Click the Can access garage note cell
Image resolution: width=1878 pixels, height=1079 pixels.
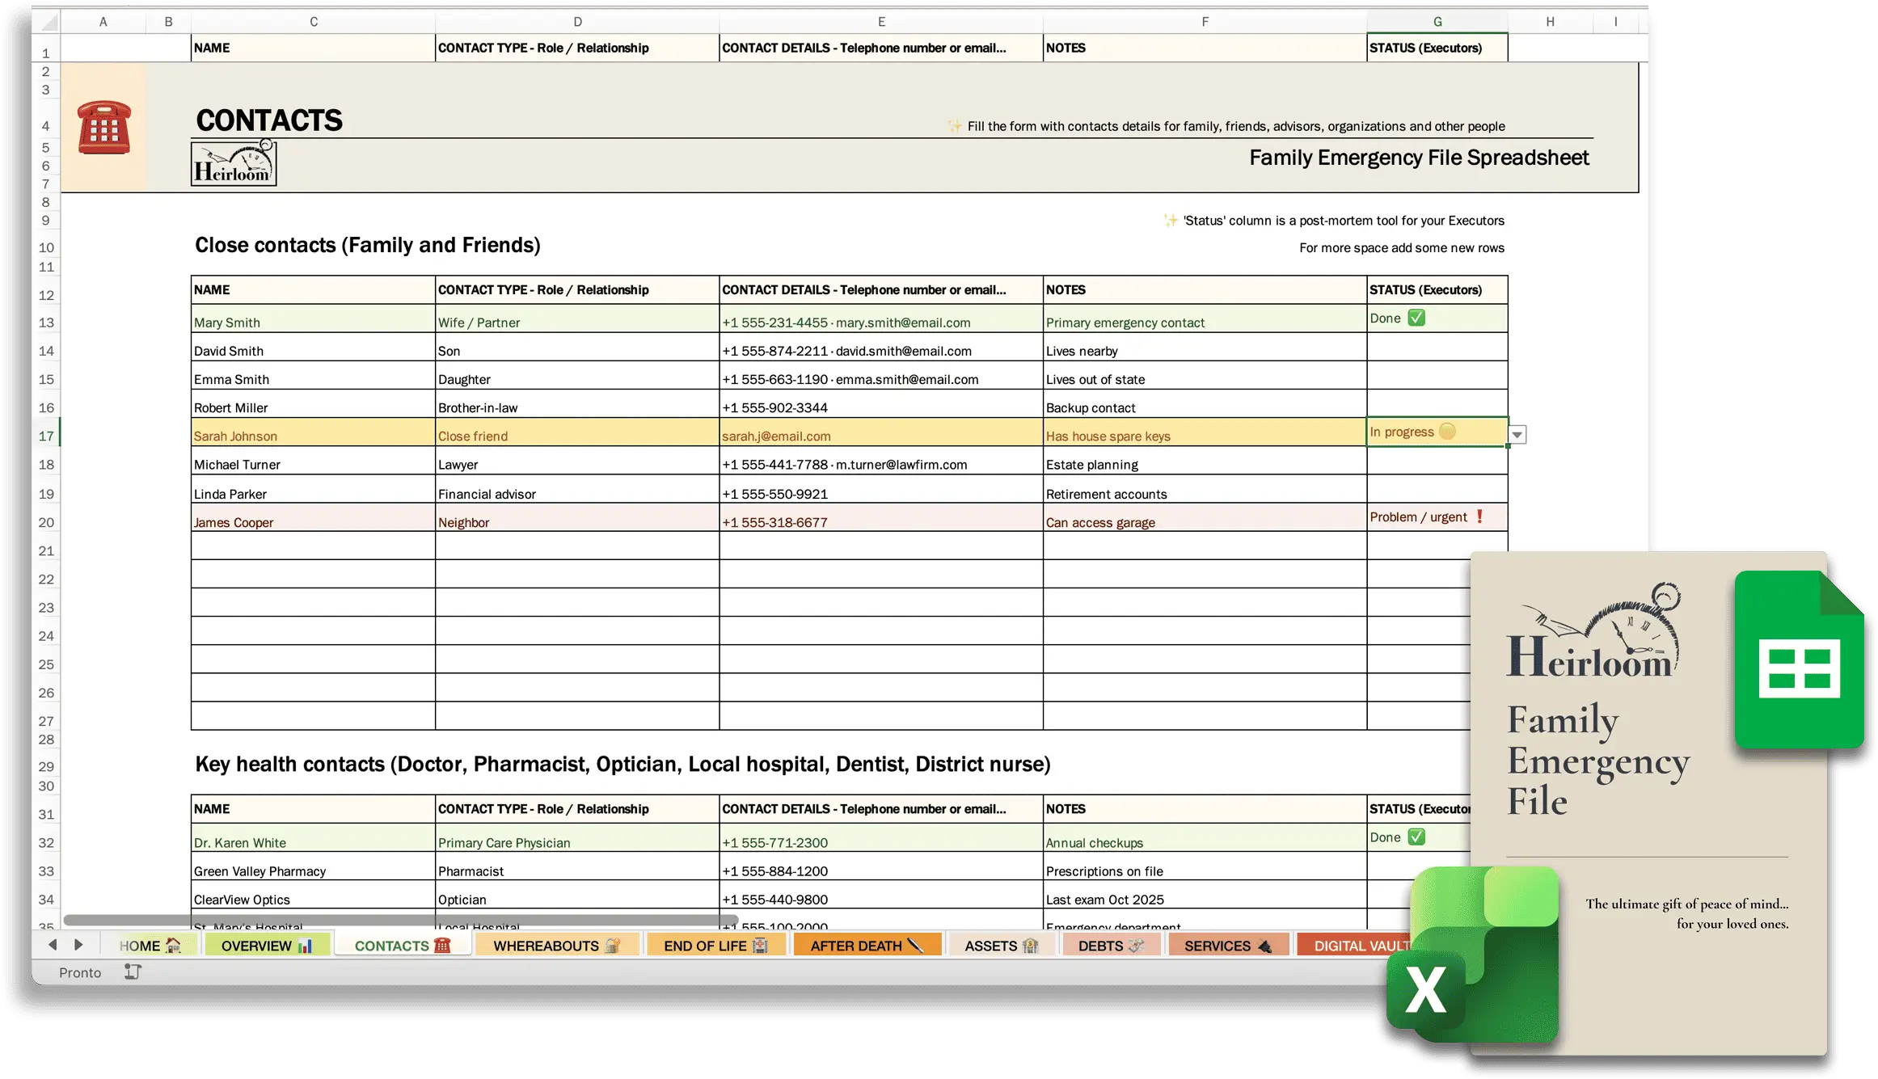pyautogui.click(x=1205, y=518)
